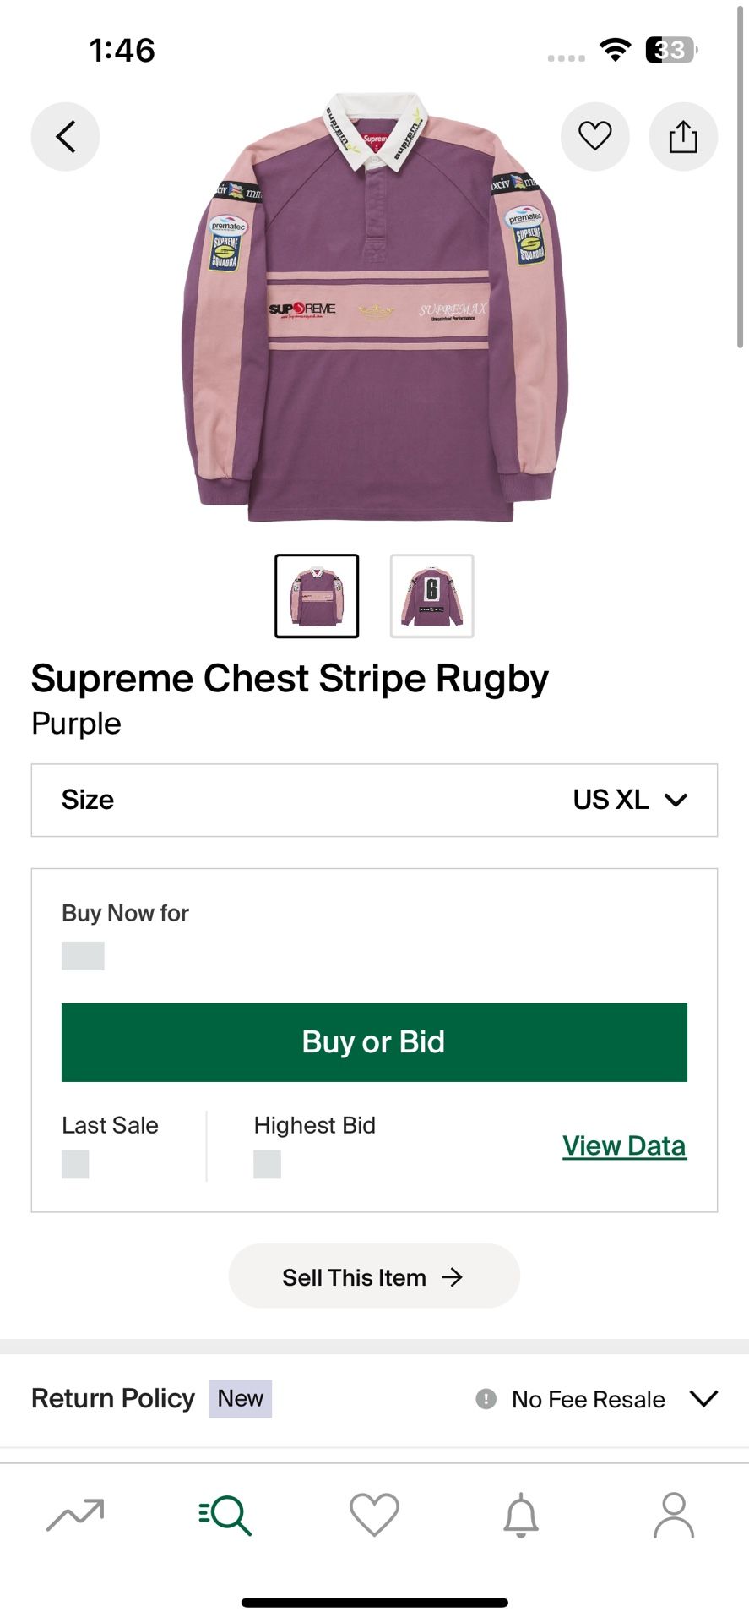749x1623 pixels.
Task: Open the favorites heart tab
Action: click(374, 1514)
